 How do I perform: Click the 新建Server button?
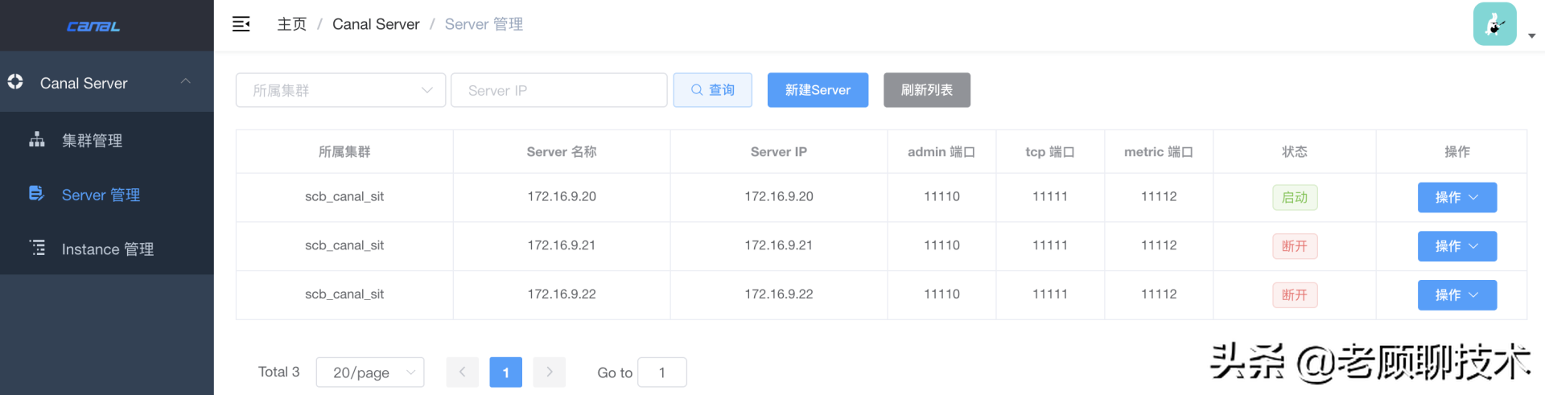[818, 90]
